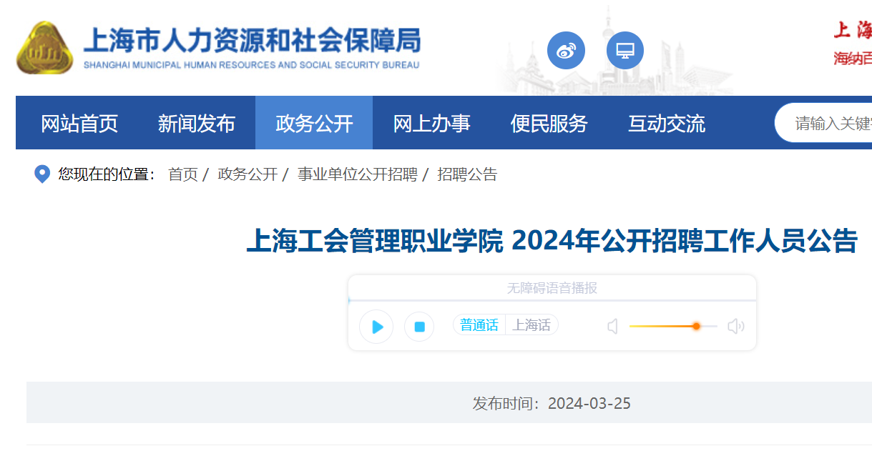
Task: Go to 政务公开 in breadcrumb
Action: pyautogui.click(x=248, y=174)
